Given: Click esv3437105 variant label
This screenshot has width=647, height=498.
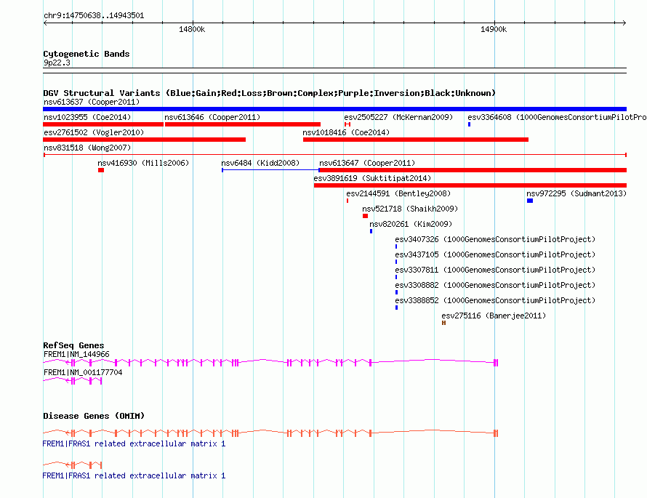Looking at the screenshot, I should 495,254.
